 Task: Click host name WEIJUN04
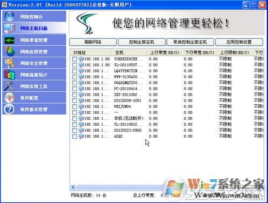[x=123, y=106]
